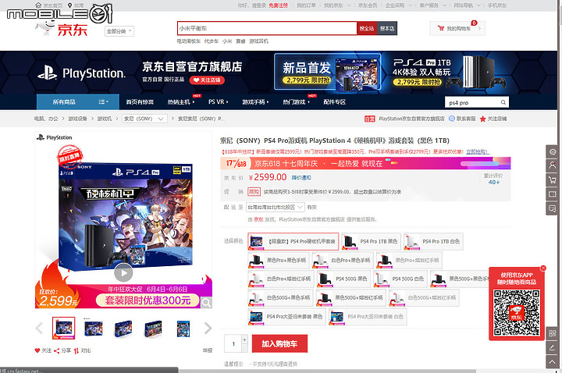Click the store search magnifier icon
Viewport: 562px width, 373px height.
click(x=503, y=102)
